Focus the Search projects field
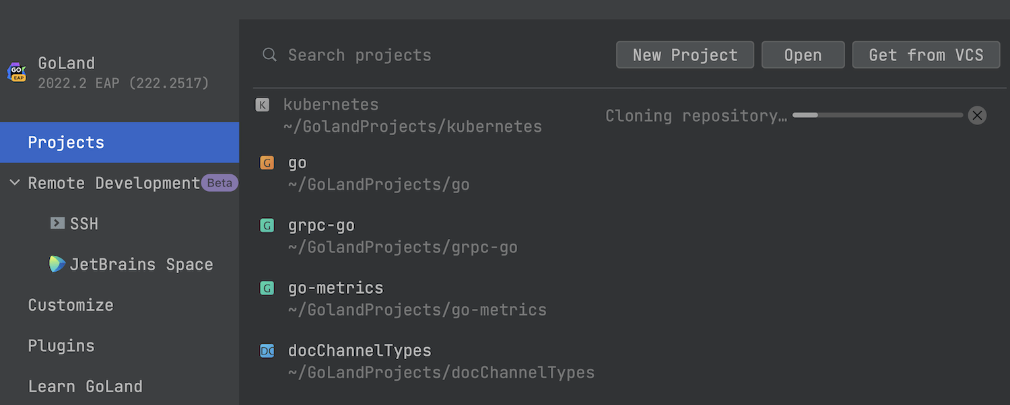This screenshot has height=405, width=1010. [404, 55]
